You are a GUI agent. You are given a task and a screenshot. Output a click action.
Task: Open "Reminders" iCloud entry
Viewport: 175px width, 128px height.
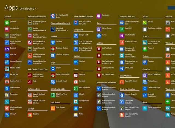click(103, 16)
